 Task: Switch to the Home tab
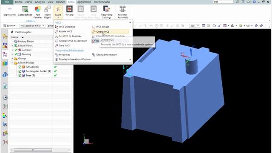click(x=19, y=2)
